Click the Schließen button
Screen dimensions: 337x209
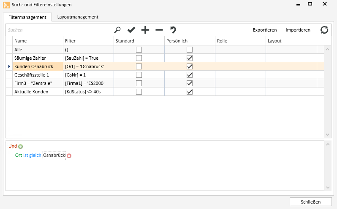coord(310,201)
